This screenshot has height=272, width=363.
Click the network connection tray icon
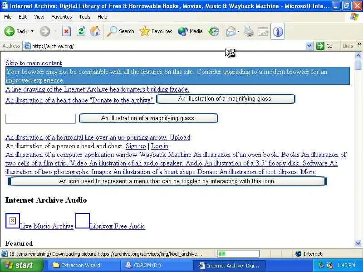point(321,265)
